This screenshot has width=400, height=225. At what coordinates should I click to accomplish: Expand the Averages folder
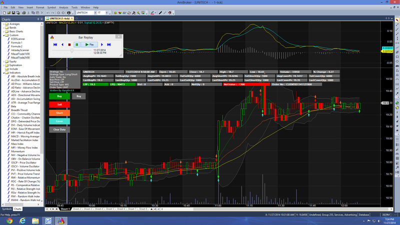[4, 24]
